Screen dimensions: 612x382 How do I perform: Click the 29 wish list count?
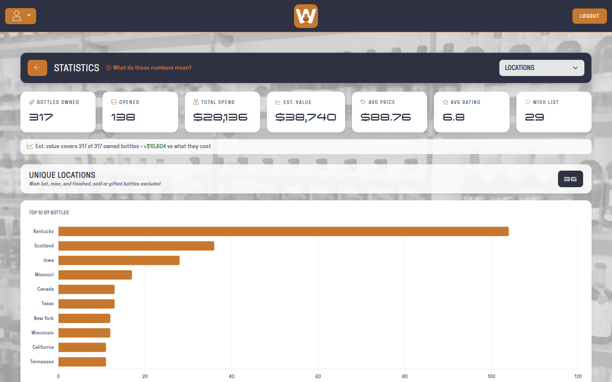[x=534, y=117]
